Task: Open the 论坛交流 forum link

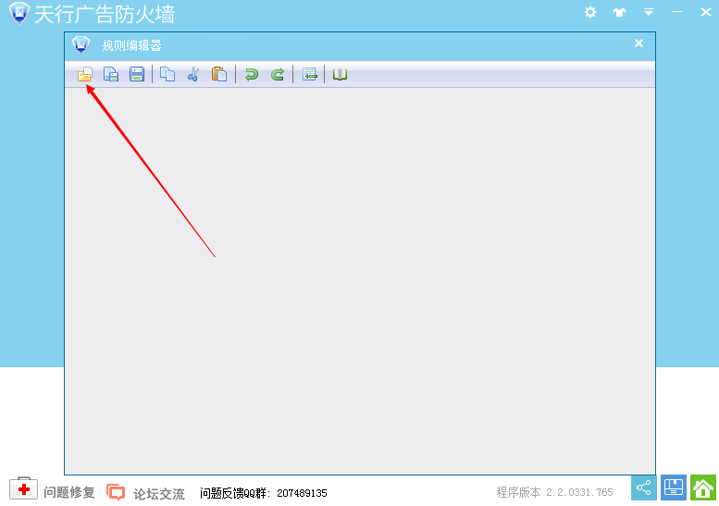Action: pyautogui.click(x=159, y=494)
